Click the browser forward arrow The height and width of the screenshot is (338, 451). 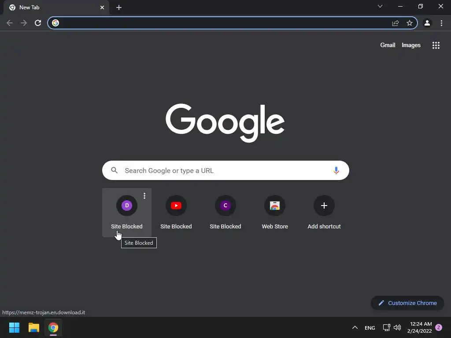tap(24, 23)
